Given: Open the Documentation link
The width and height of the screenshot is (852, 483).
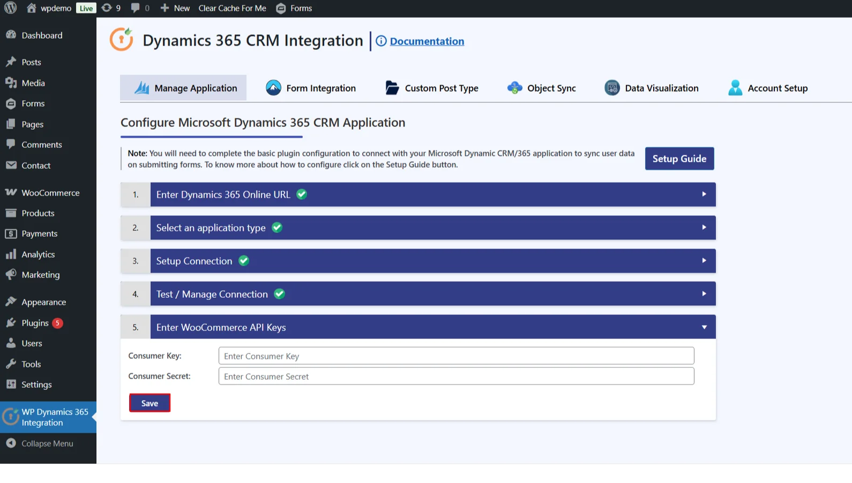Looking at the screenshot, I should pos(427,41).
